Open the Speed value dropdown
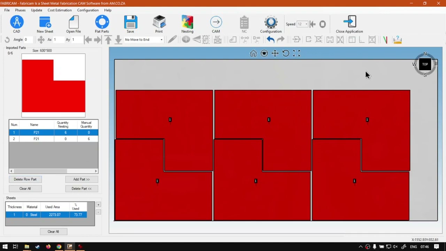This screenshot has width=446, height=251. pos(306,24)
